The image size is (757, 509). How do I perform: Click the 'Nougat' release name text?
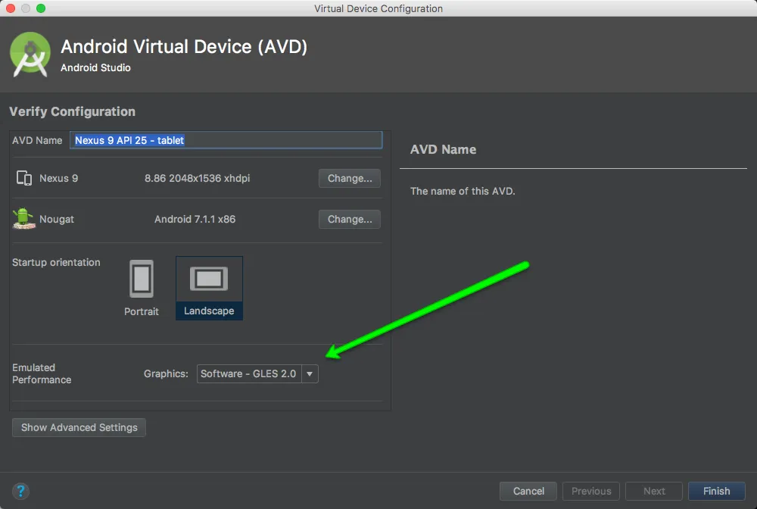57,219
